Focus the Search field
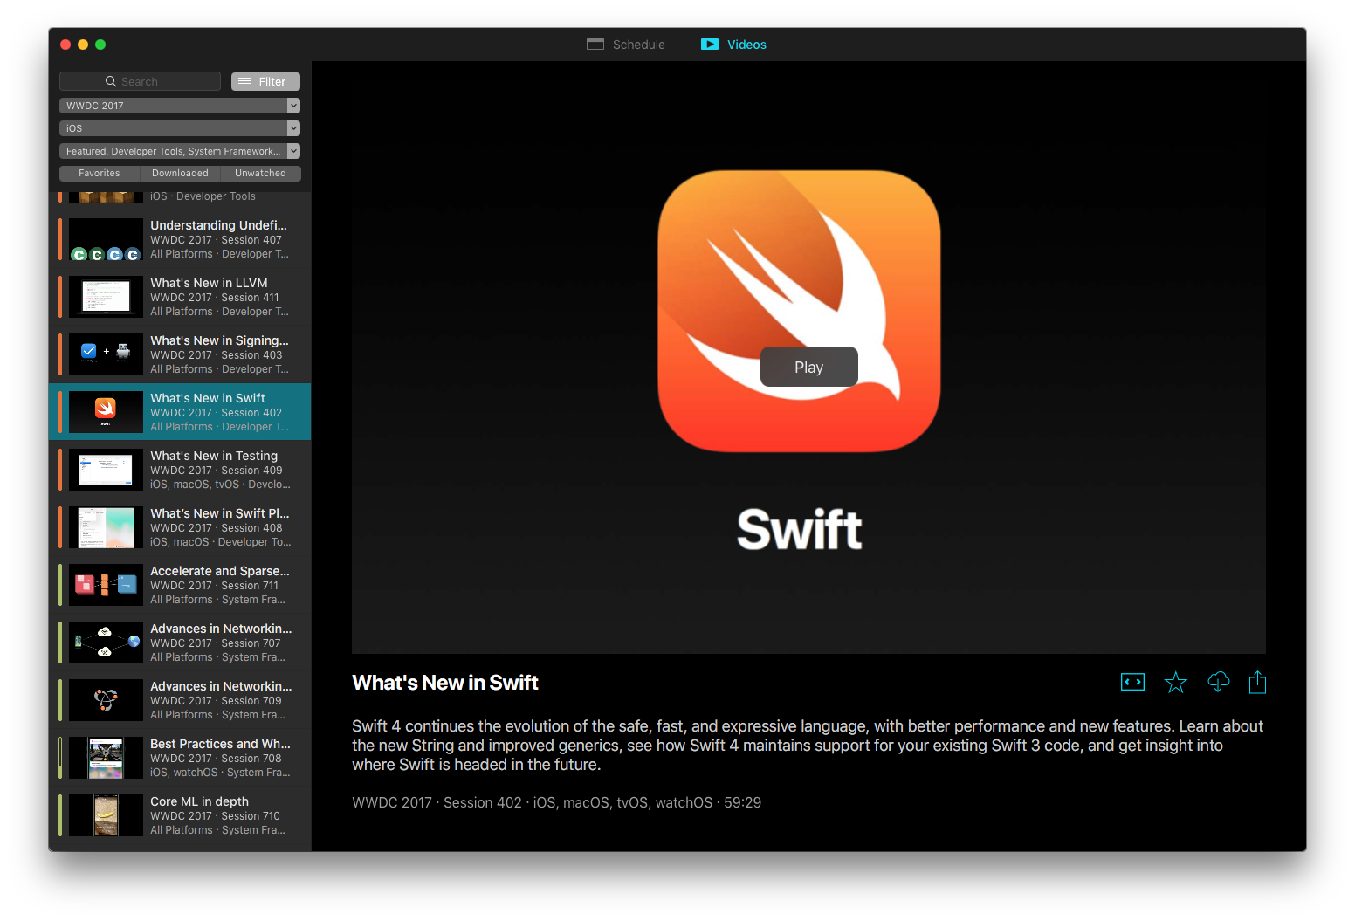1355x921 pixels. click(x=140, y=81)
